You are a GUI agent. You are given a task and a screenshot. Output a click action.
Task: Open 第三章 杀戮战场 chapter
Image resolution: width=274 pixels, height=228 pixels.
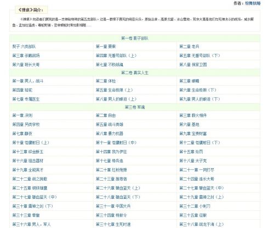[x=26, y=55]
